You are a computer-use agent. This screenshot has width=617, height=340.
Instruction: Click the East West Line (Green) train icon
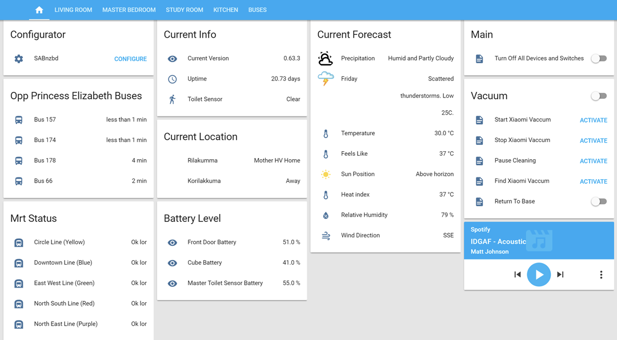click(18, 284)
